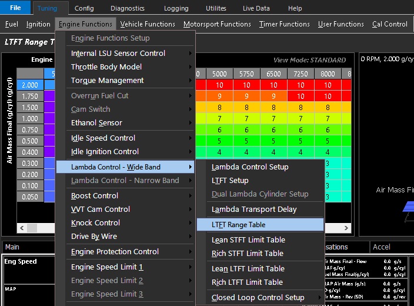Expand the Ethanol Sensor submenu
Screen dimensions: 414x306
[x=125, y=123]
